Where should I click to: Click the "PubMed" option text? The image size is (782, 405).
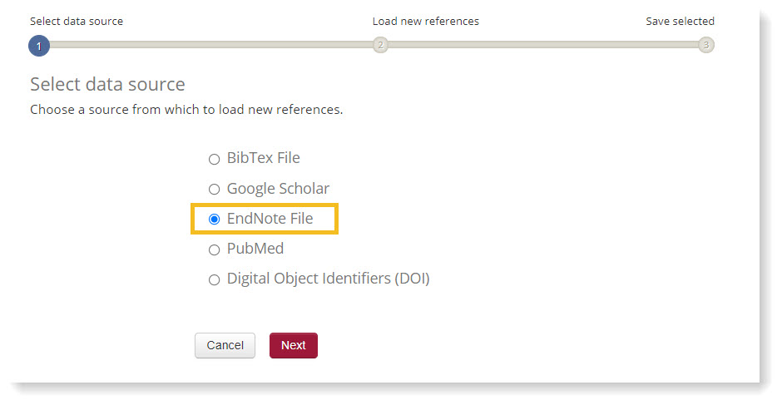pyautogui.click(x=255, y=249)
